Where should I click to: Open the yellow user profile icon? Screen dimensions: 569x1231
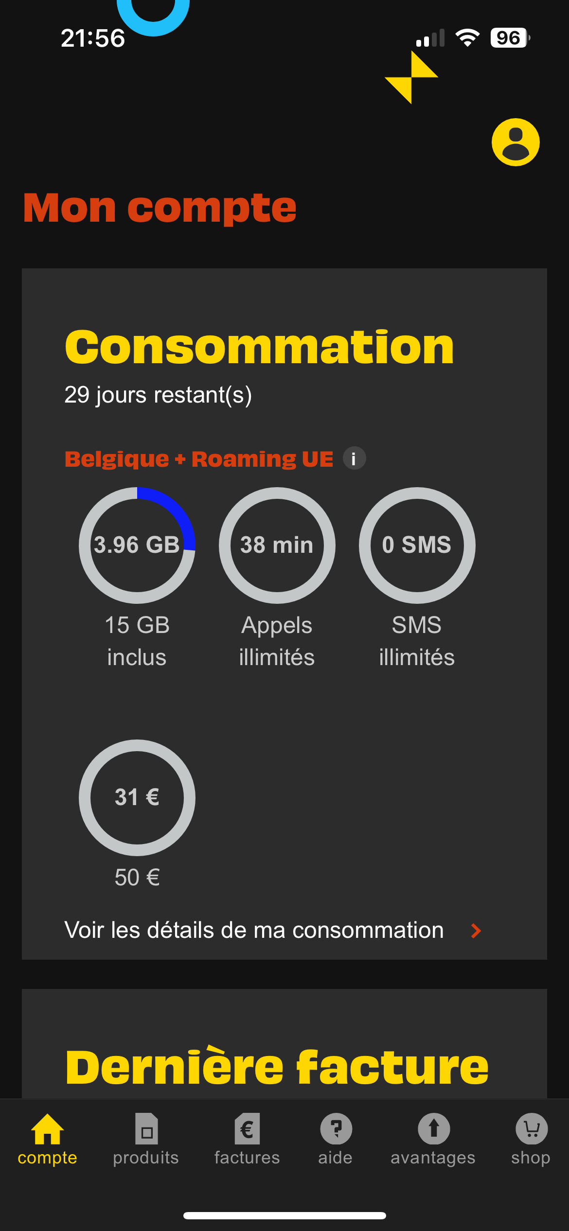[516, 142]
